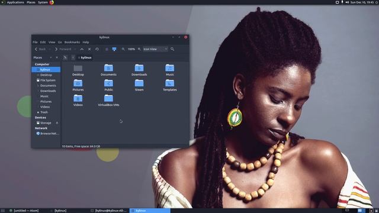Open the Home folder toolbar icon
The width and height of the screenshot is (379, 213).
107,49
